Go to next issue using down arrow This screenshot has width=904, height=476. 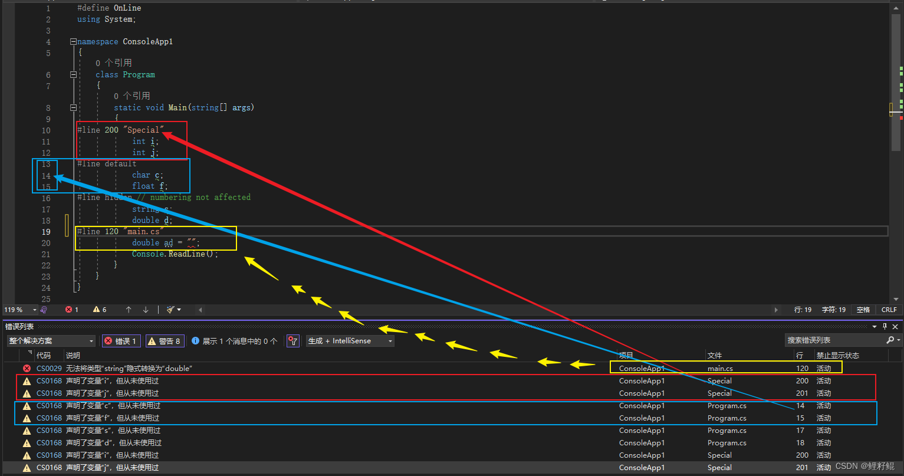[x=146, y=310]
